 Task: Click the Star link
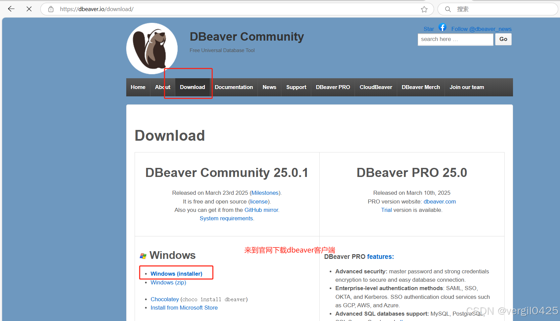[x=429, y=29]
